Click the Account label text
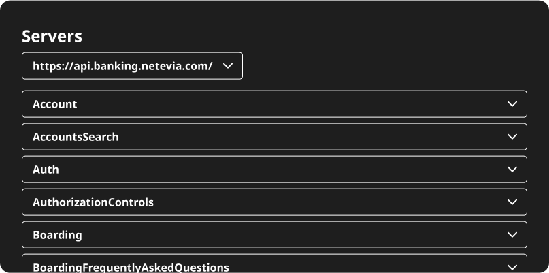549x273 pixels. 54,104
